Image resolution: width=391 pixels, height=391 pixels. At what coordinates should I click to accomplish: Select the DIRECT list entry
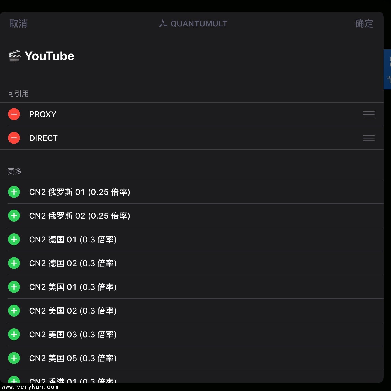[43, 138]
